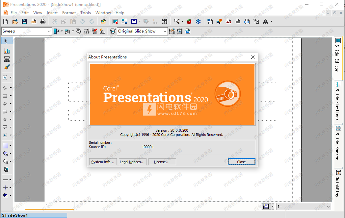Open the Help menu
The height and width of the screenshot is (218, 345).
click(x=120, y=13)
